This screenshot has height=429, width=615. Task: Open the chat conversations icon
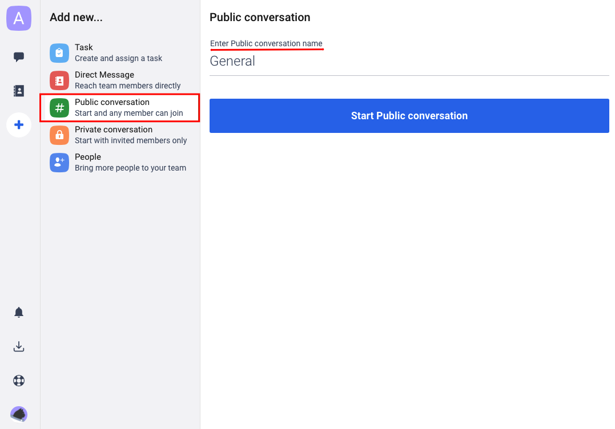point(19,57)
